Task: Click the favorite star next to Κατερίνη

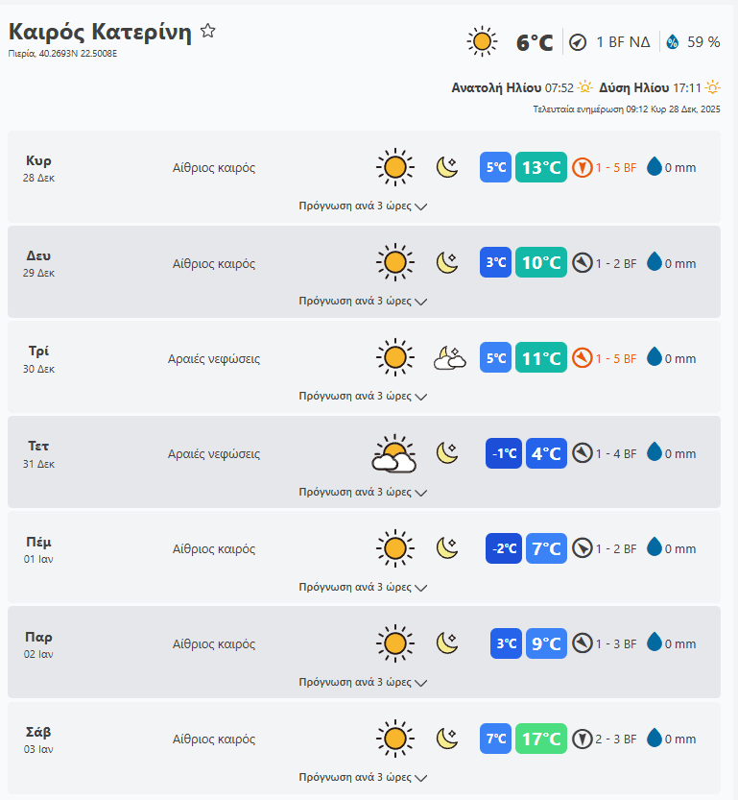Action: 208,32
